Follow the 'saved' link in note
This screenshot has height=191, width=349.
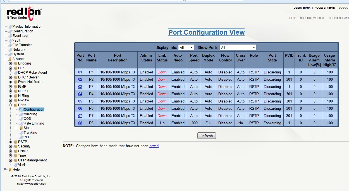[154, 146]
